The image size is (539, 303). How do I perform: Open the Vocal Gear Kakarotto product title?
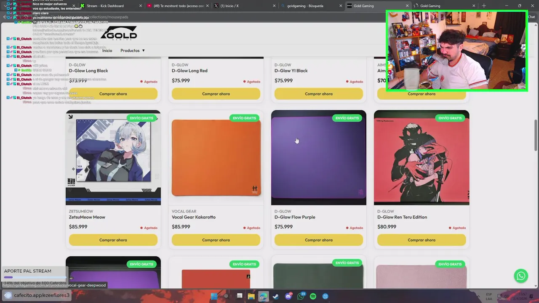point(194,217)
